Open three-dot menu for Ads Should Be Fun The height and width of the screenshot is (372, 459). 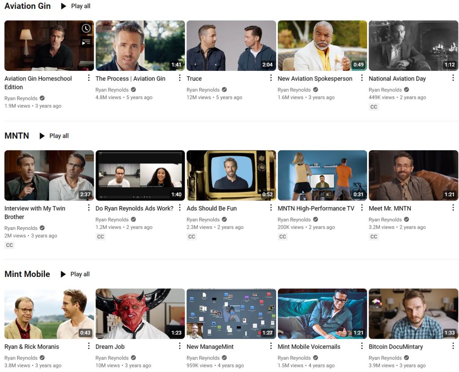[x=271, y=208]
